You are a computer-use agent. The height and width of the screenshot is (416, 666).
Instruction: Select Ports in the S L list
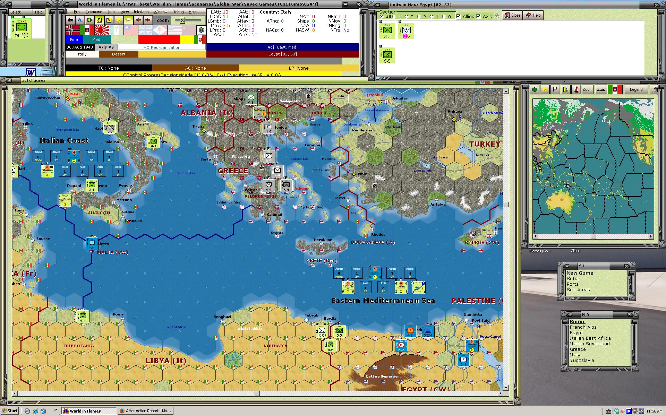click(x=572, y=284)
